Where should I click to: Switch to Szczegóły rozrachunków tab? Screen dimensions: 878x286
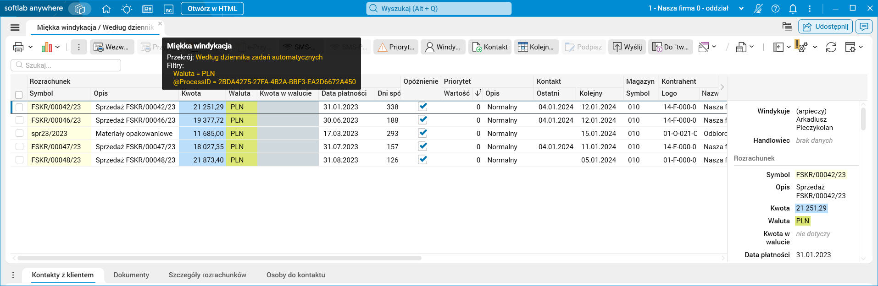coord(207,275)
